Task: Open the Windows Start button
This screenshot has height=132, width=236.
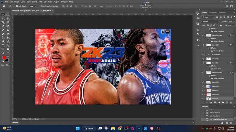Action: (78, 129)
